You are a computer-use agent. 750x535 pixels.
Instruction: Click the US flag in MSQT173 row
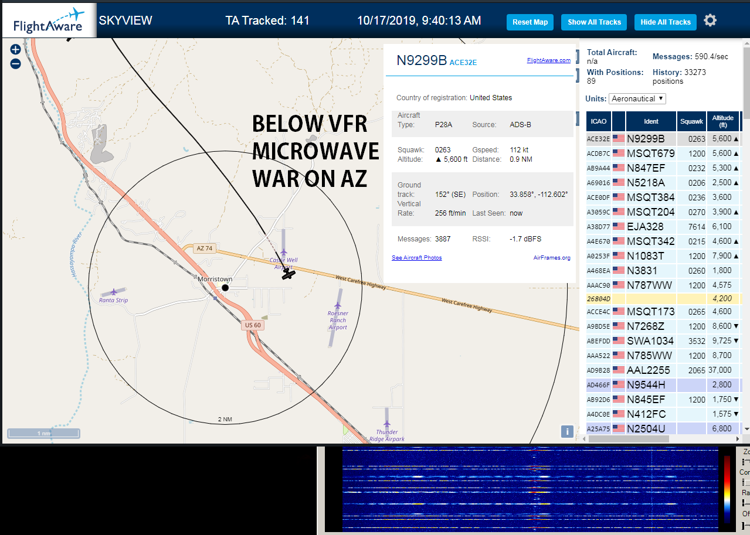click(x=619, y=312)
